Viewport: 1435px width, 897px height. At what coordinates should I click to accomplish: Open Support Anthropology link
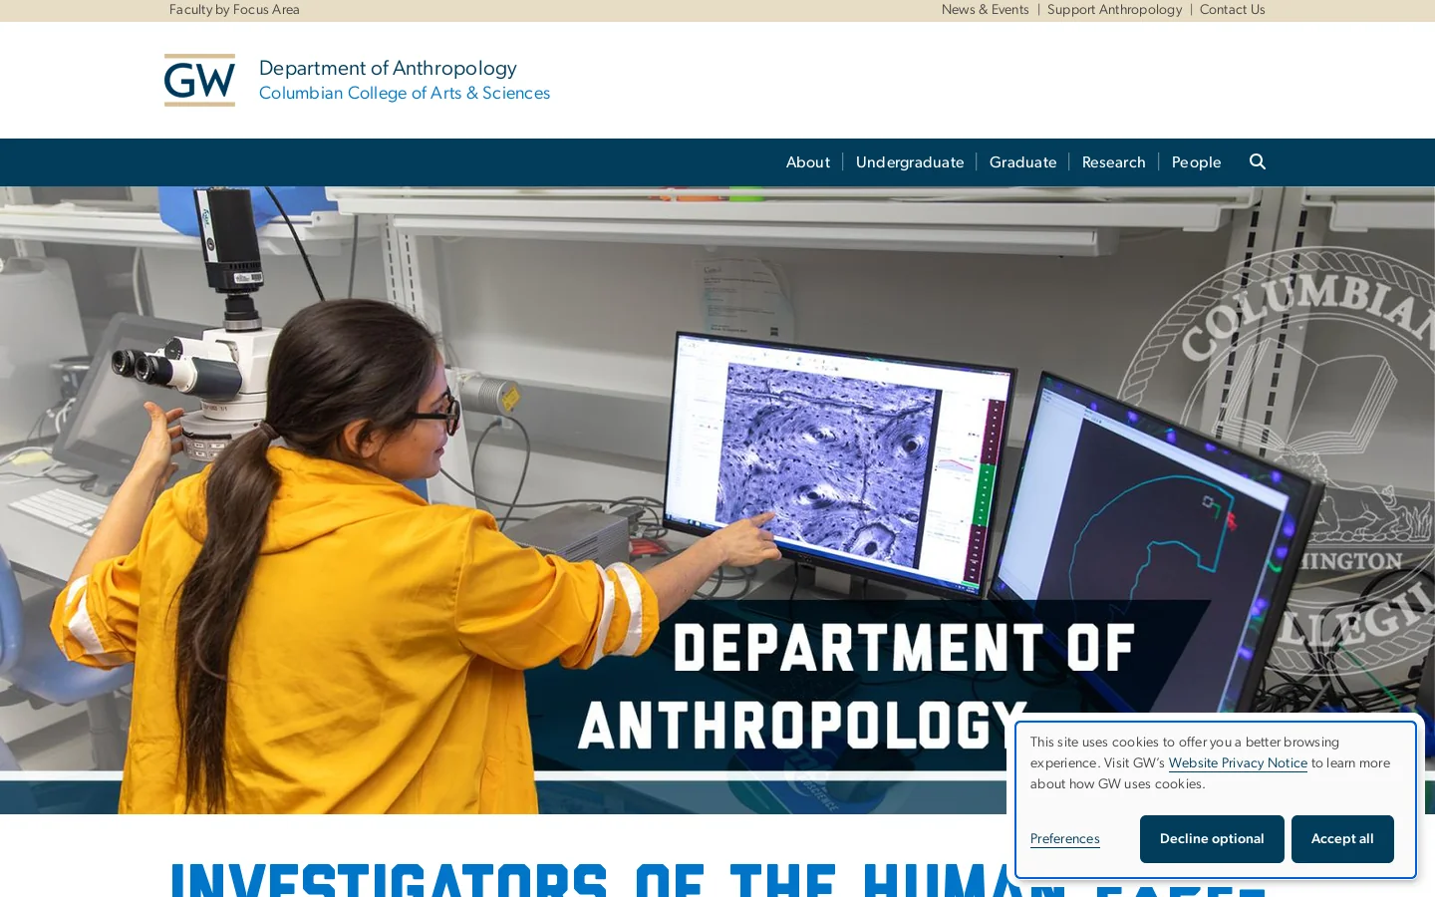click(1114, 10)
